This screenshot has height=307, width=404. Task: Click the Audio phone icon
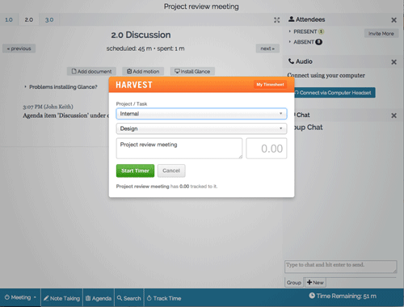(291, 61)
